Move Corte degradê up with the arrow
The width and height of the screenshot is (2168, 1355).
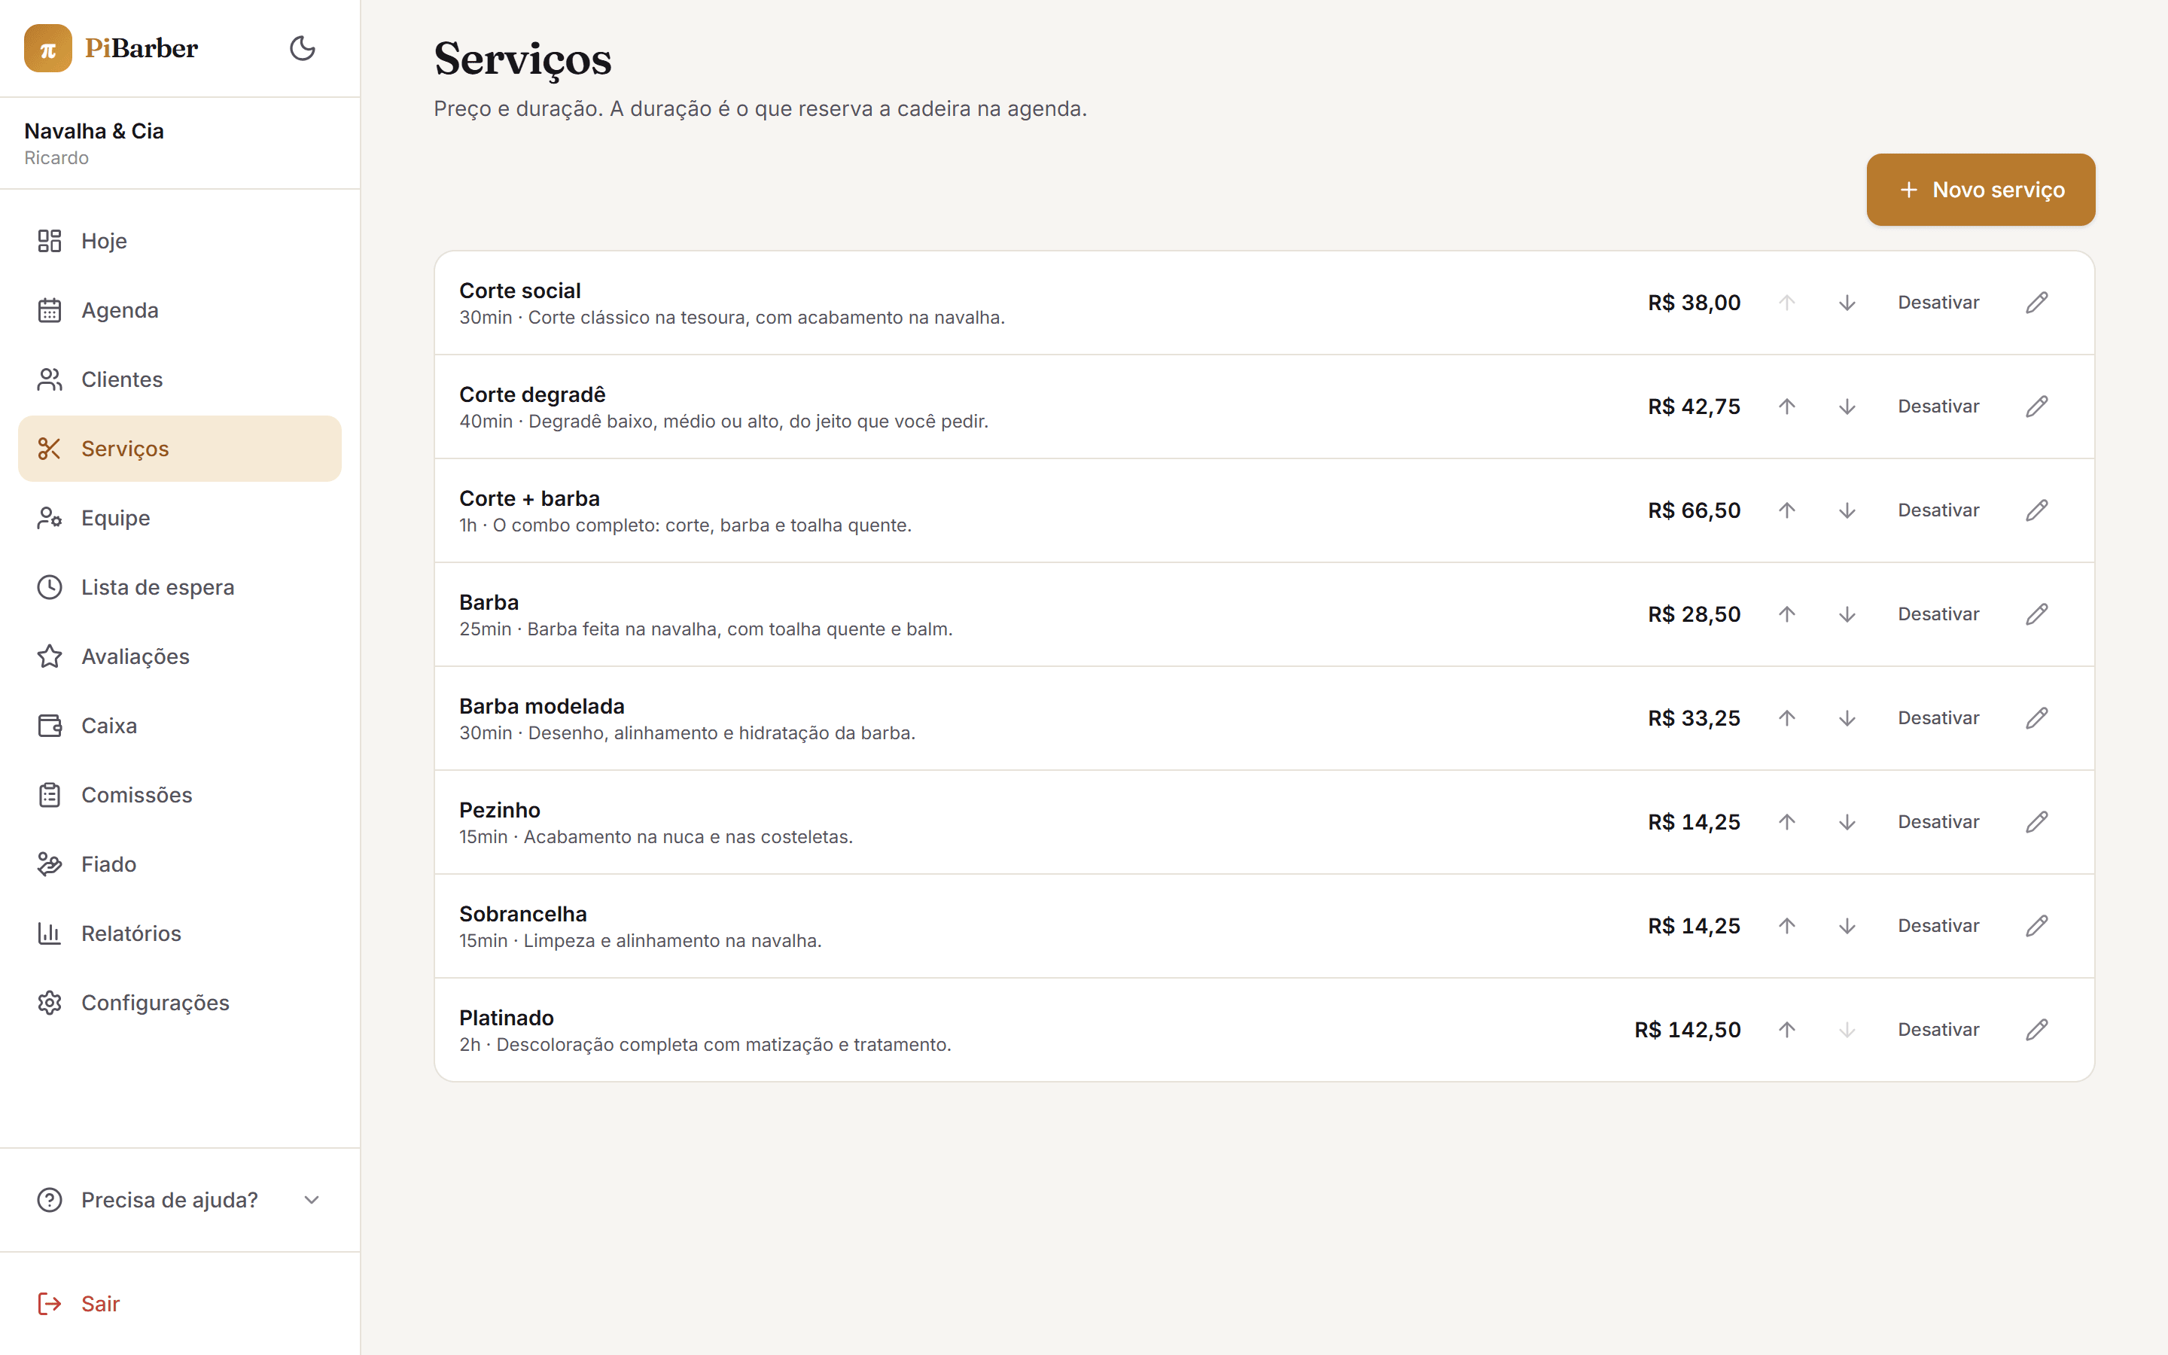[1786, 406]
